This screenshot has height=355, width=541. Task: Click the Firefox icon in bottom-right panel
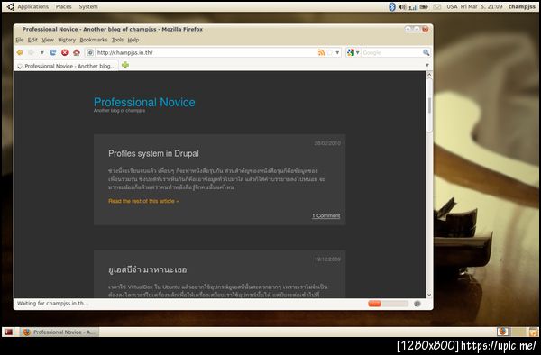click(503, 332)
